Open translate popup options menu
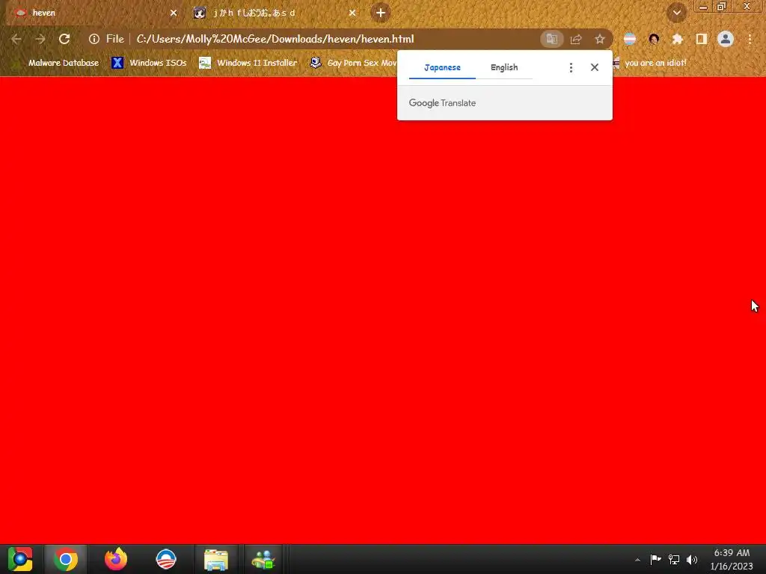766x574 pixels. coord(571,67)
